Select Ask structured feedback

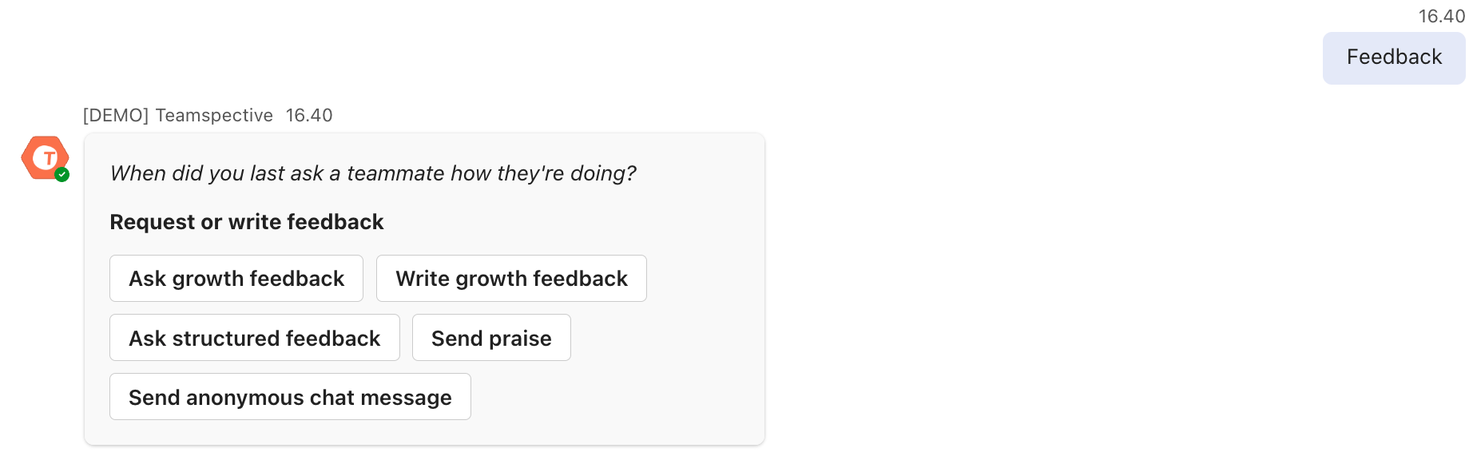coord(254,338)
